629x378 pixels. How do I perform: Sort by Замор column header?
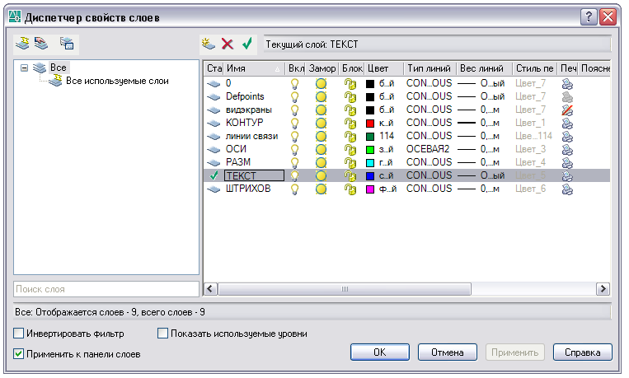point(322,68)
